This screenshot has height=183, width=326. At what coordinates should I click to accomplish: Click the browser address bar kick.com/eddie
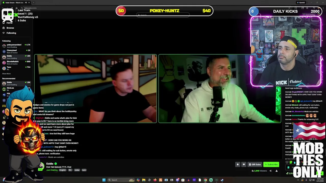click(31, 8)
